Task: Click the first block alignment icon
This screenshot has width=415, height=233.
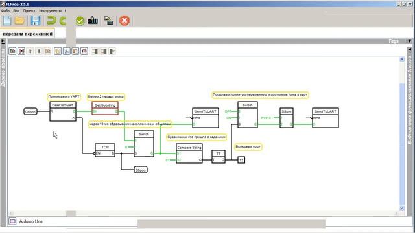Action: tap(95, 51)
